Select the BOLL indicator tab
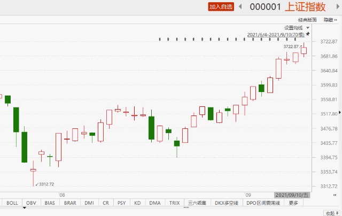 [x=12, y=203]
